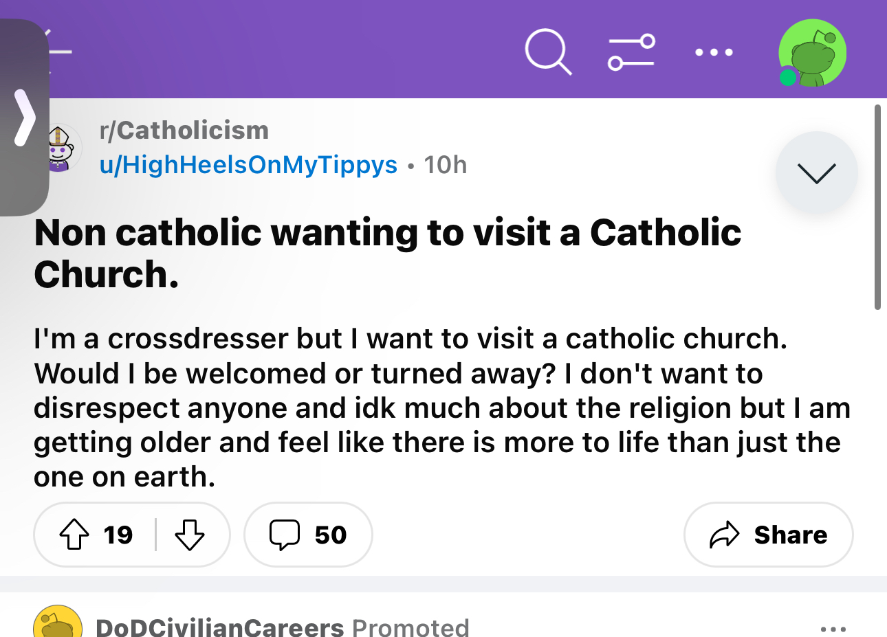Screen dimensions: 887x637
Task: Open the search magnifier icon
Action: tap(548, 52)
